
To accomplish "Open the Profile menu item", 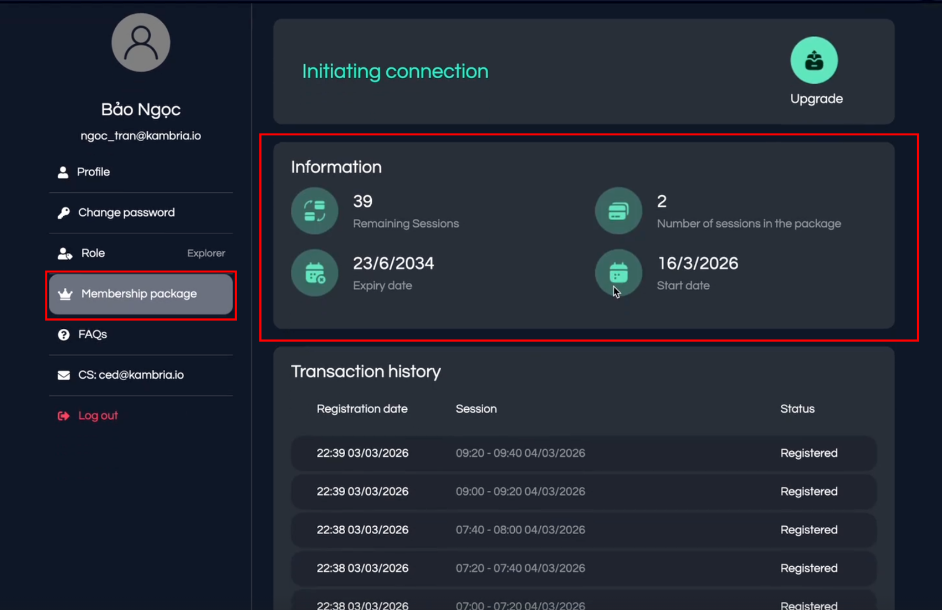I will pyautogui.click(x=93, y=172).
